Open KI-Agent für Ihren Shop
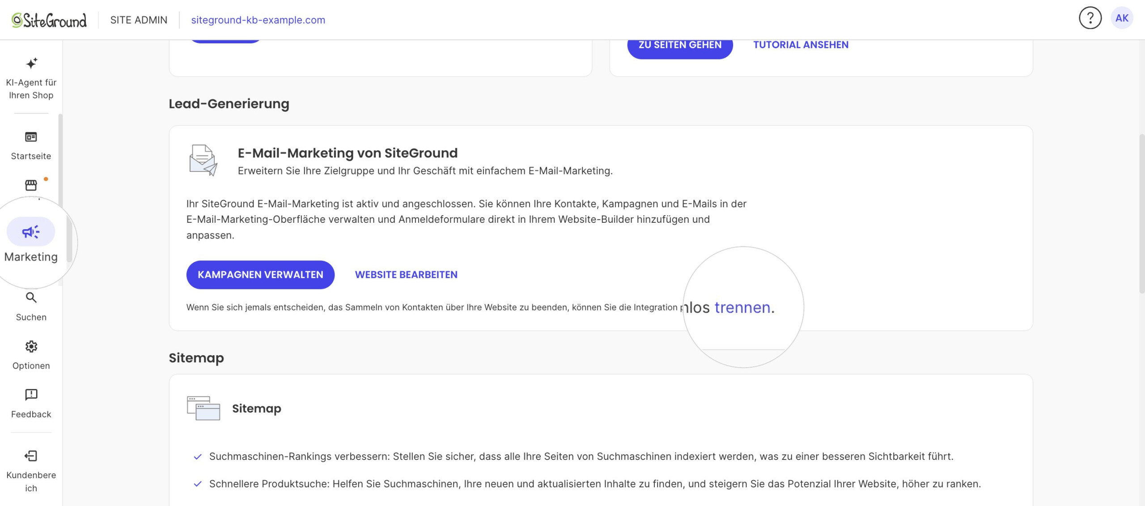 click(x=31, y=79)
